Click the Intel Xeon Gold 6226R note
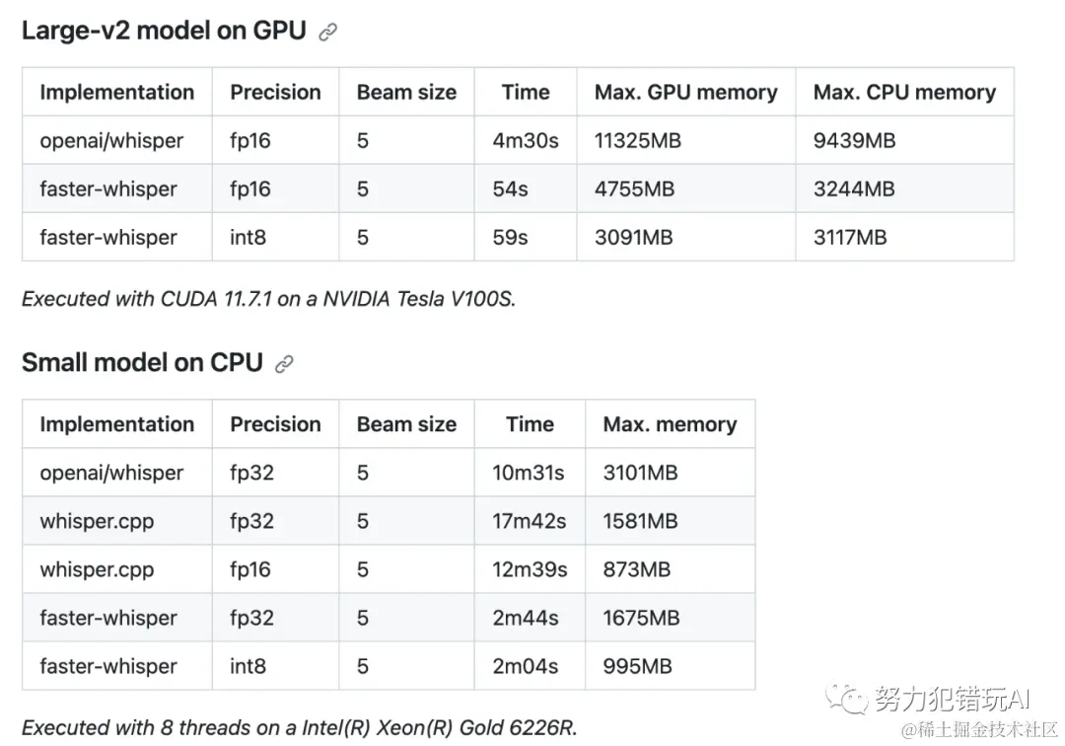The height and width of the screenshot is (746, 1065). click(300, 727)
